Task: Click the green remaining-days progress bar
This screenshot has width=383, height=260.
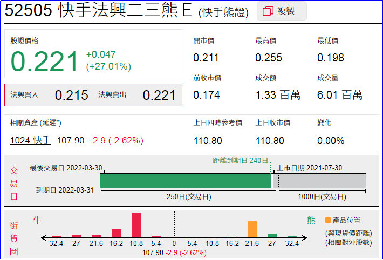Action: pyautogui.click(x=185, y=181)
